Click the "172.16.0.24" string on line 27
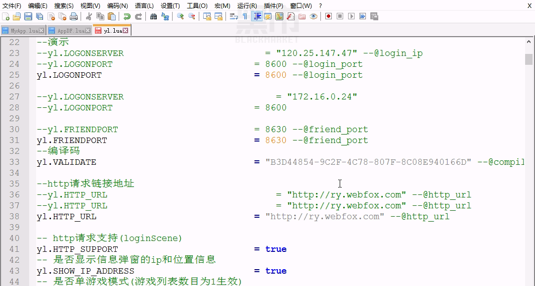Screen dimensions: 535x286 click(x=322, y=96)
